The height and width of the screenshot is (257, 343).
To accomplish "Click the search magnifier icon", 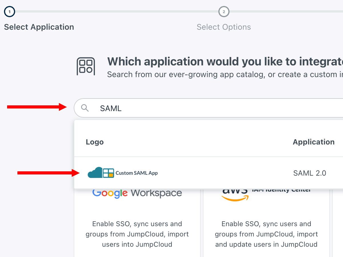I will (85, 108).
